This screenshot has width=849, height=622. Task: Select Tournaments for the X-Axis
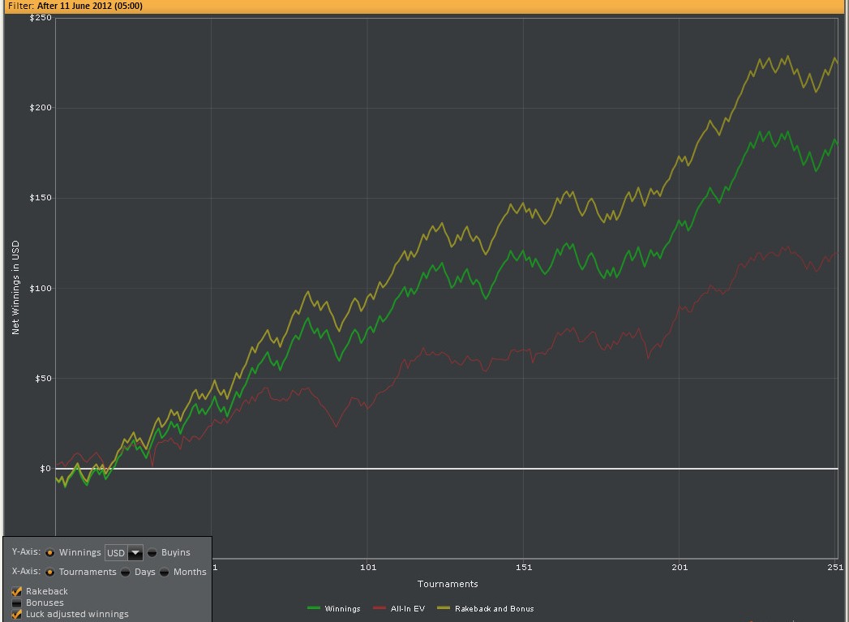(x=49, y=572)
